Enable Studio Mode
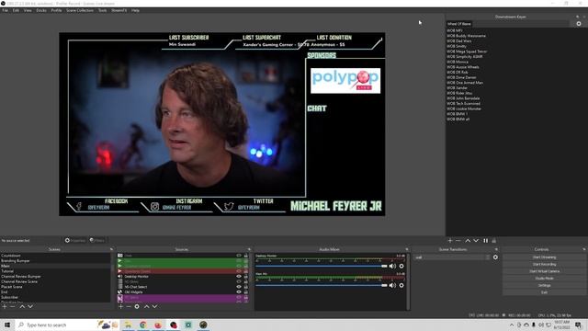 [544, 279]
